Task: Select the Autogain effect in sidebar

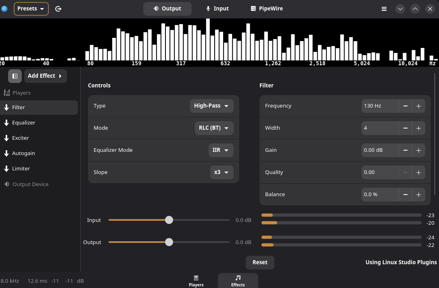Action: [x=39, y=153]
